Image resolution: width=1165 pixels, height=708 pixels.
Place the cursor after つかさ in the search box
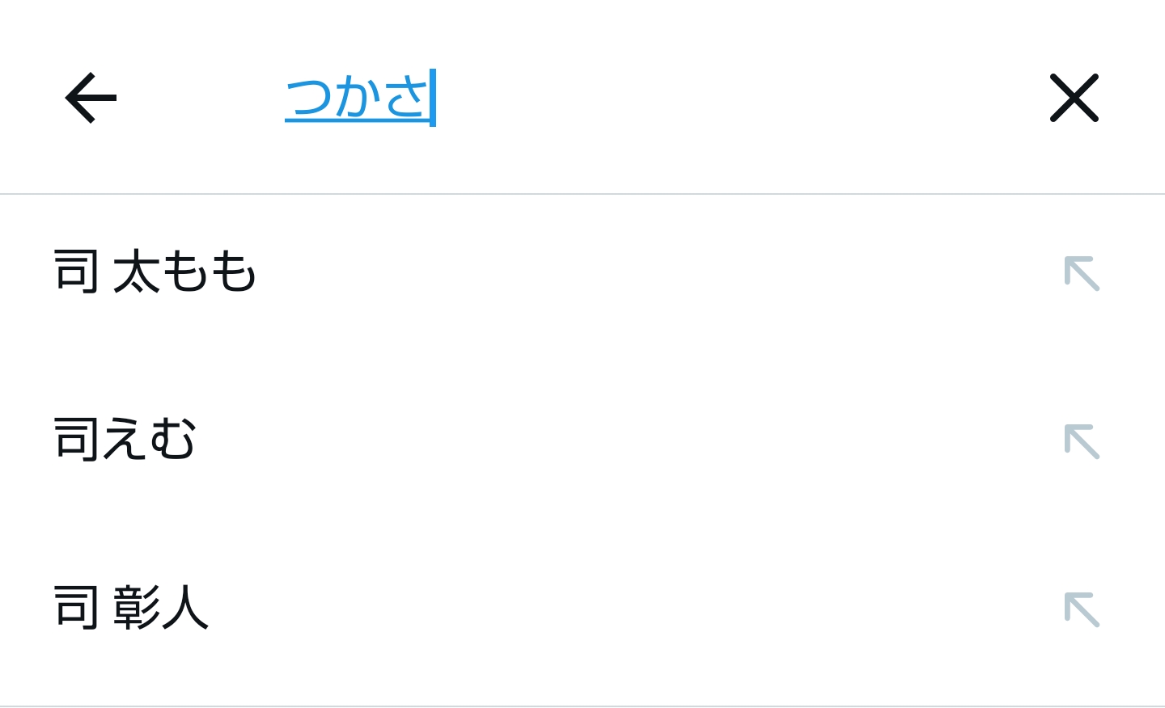tap(441, 98)
